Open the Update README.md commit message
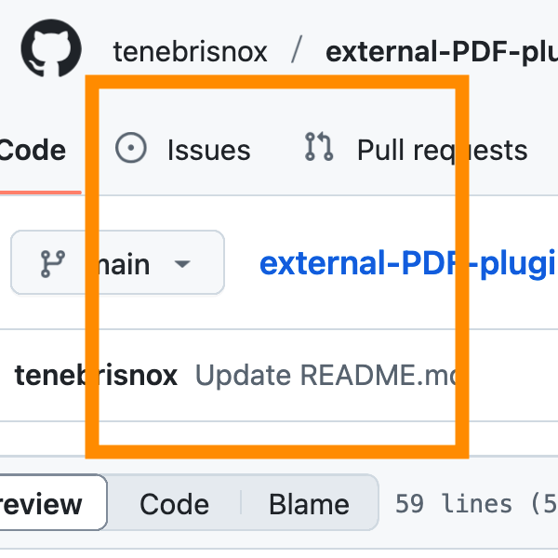The width and height of the screenshot is (558, 558). point(327,376)
